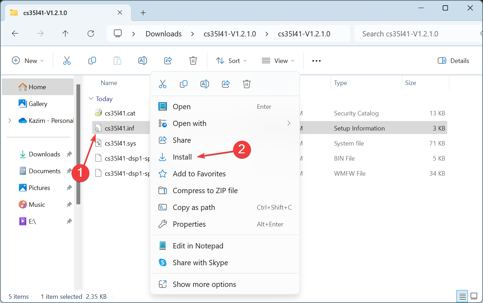The height and width of the screenshot is (303, 483).
Task: Open Home in the navigation pane
Action: (x=38, y=87)
